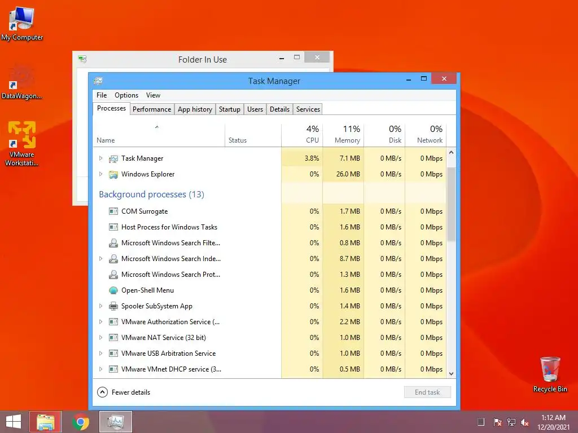Click the Windows Explorer process icon
The image size is (578, 433).
(113, 175)
